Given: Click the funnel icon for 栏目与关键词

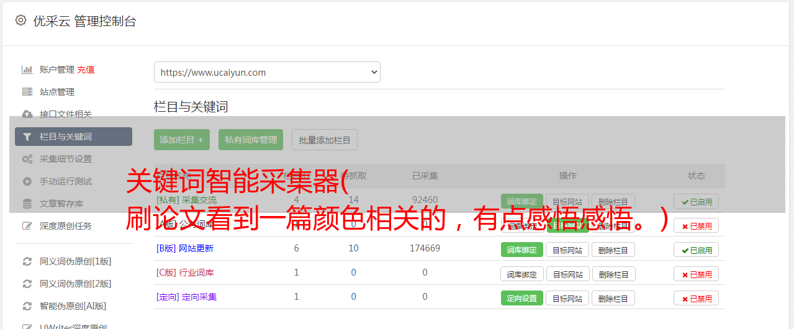Looking at the screenshot, I should click(27, 137).
